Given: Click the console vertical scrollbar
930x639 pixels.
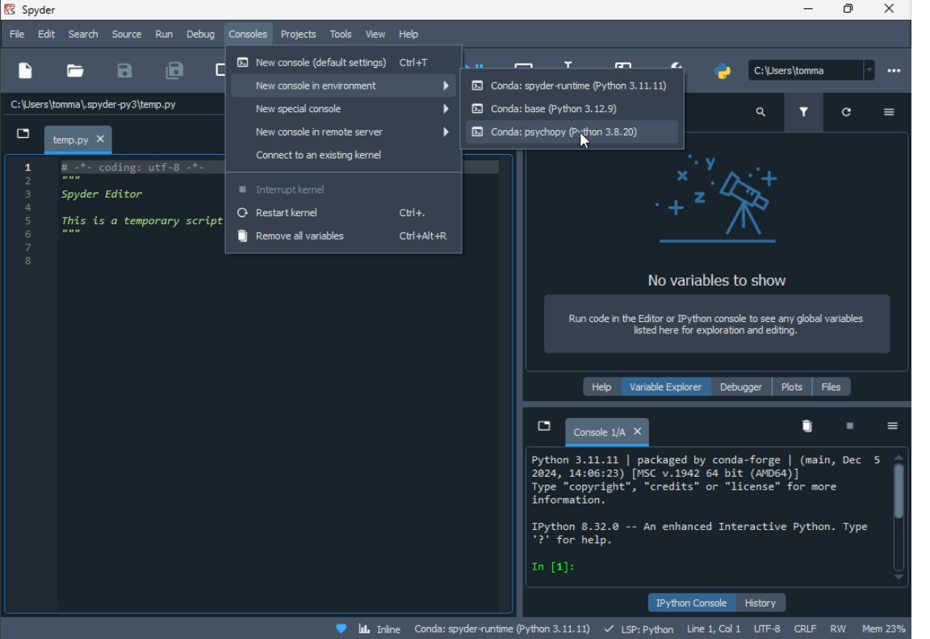Looking at the screenshot, I should point(899,492).
